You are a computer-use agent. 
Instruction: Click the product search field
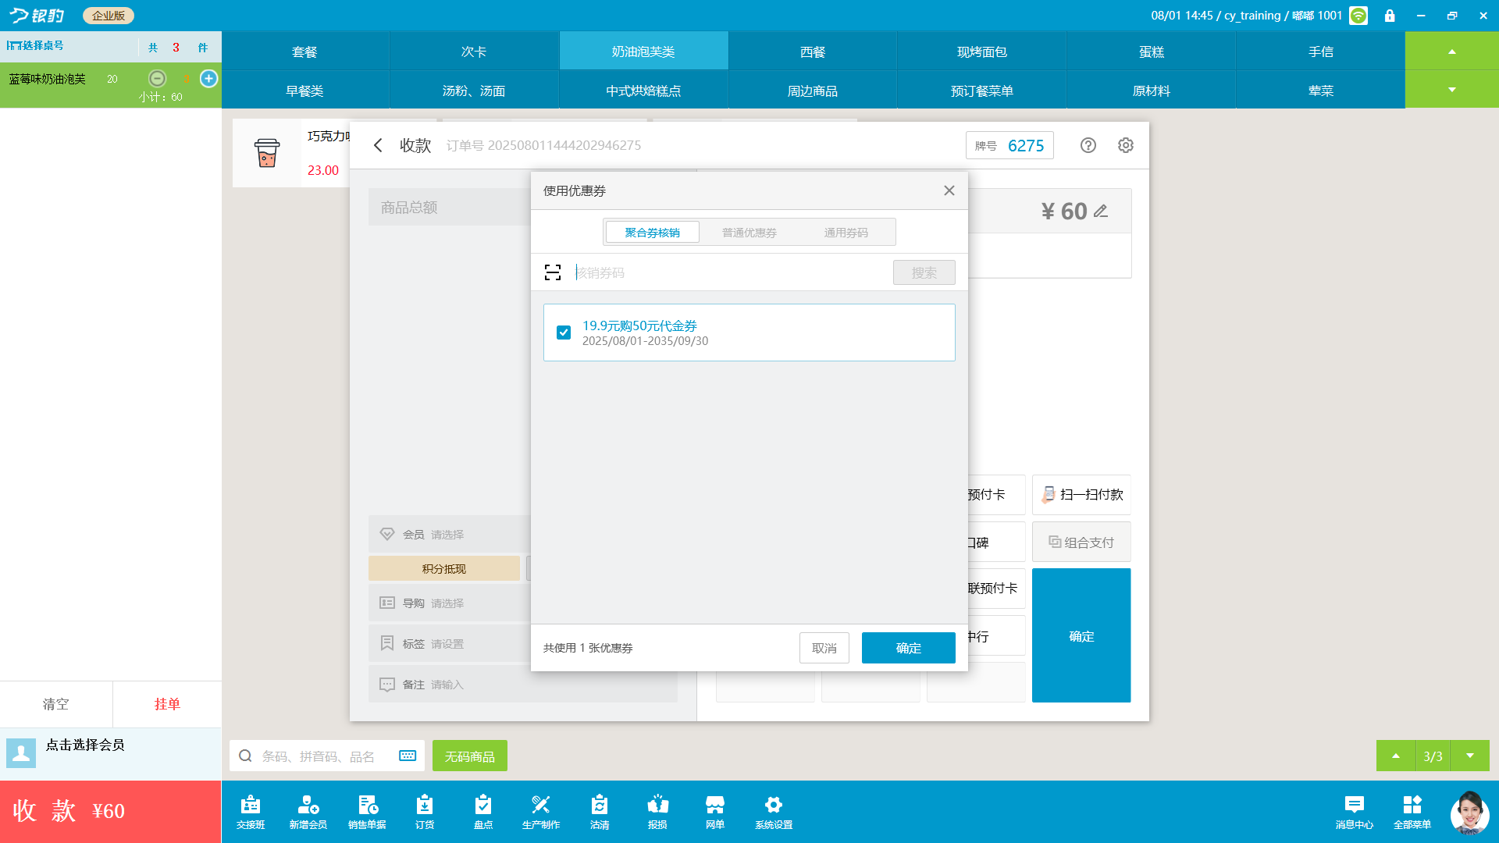coord(328,756)
